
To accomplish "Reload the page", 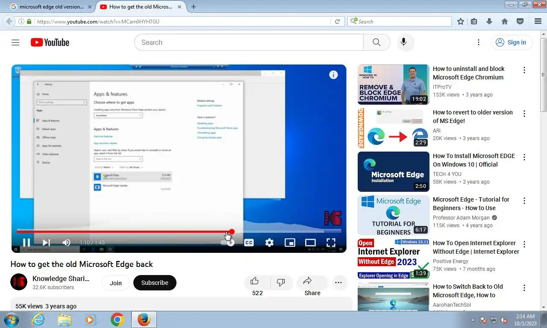I will tap(337, 21).
